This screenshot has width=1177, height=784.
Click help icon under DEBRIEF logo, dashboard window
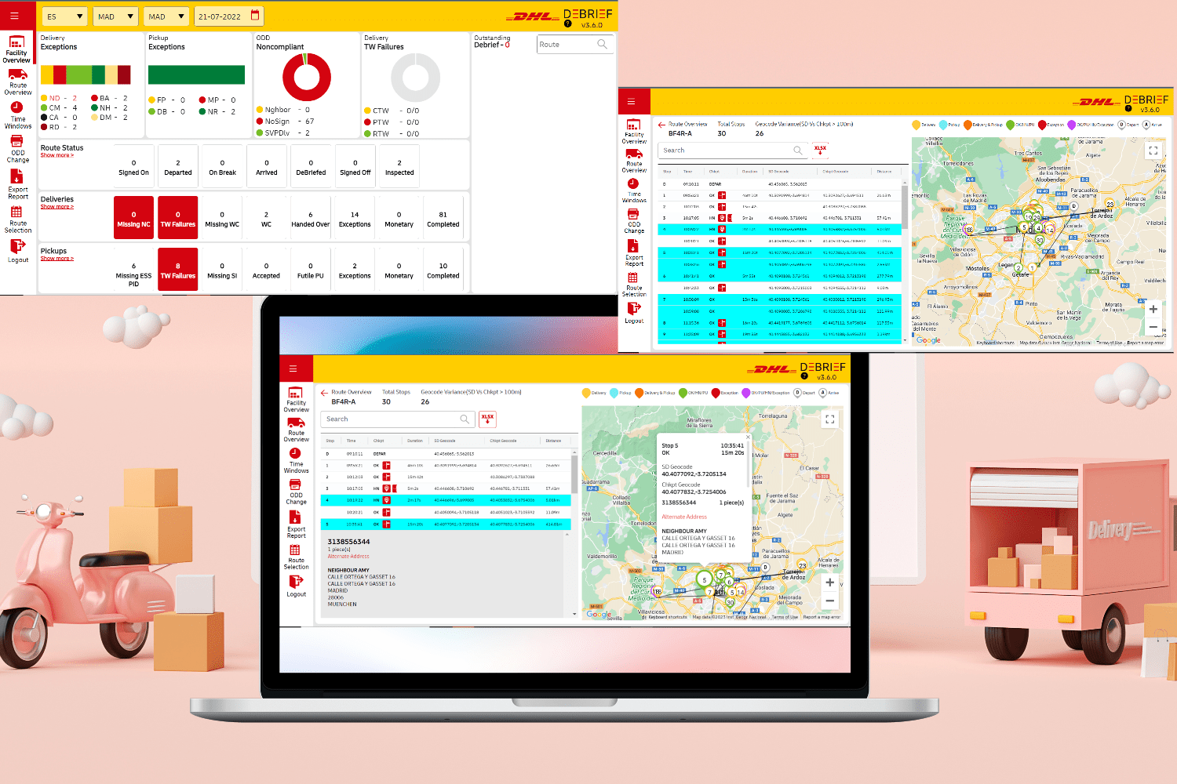coord(567,24)
